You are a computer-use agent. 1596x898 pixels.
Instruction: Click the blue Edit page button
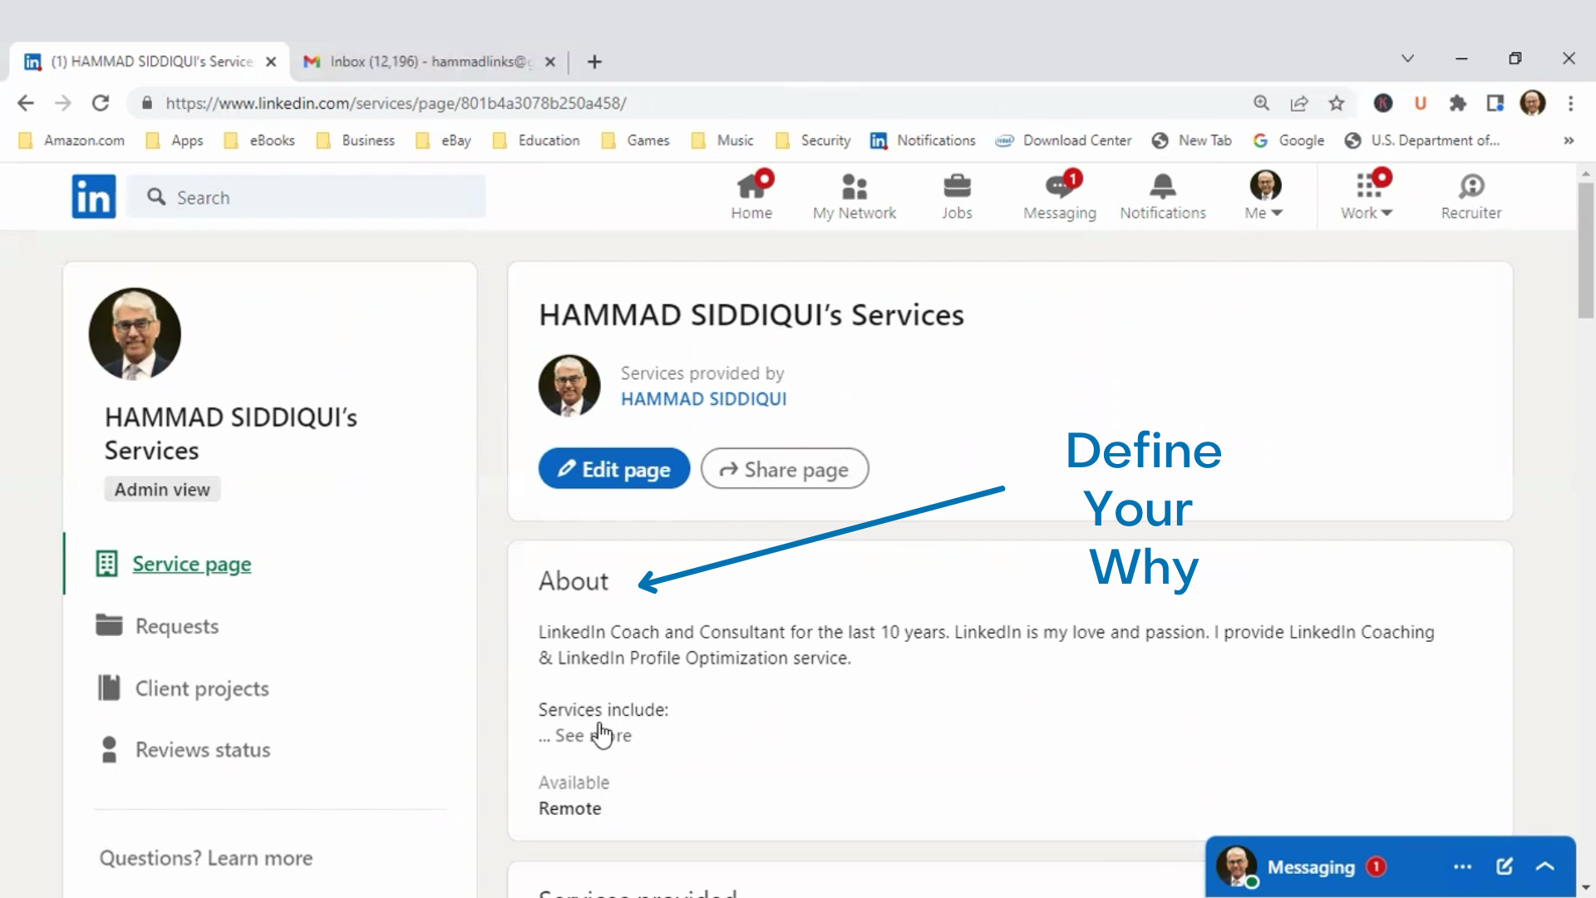(614, 469)
